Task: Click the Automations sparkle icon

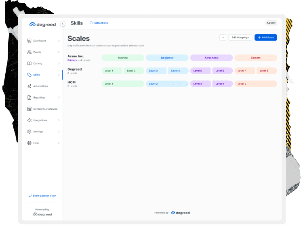Action: [29, 86]
